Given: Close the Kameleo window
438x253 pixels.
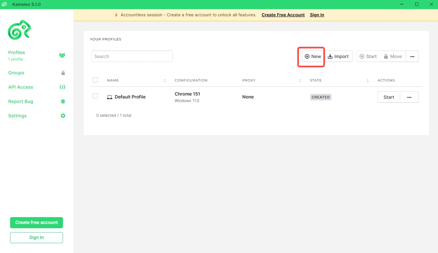Looking at the screenshot, I should coord(431,5).
